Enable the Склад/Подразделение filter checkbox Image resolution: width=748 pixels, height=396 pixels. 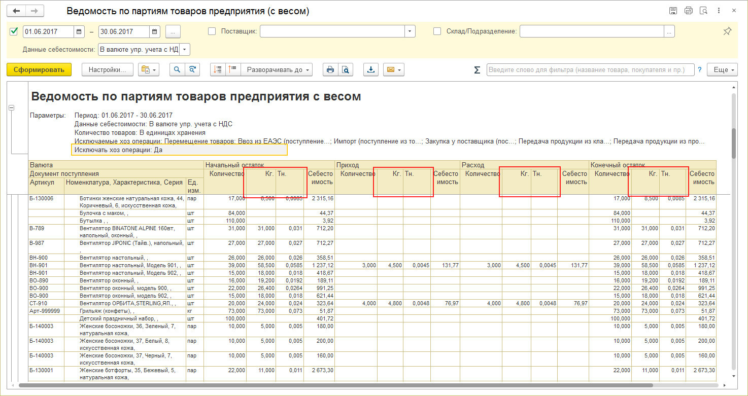pos(437,31)
